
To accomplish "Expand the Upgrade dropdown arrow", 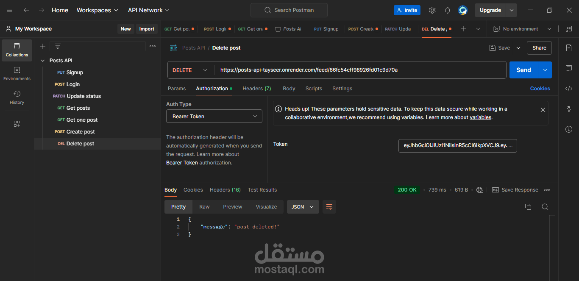I will click(512, 10).
